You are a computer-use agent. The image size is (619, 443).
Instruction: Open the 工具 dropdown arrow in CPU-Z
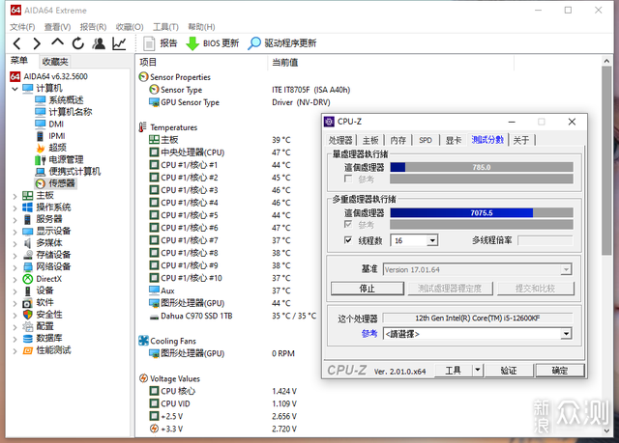click(x=478, y=371)
